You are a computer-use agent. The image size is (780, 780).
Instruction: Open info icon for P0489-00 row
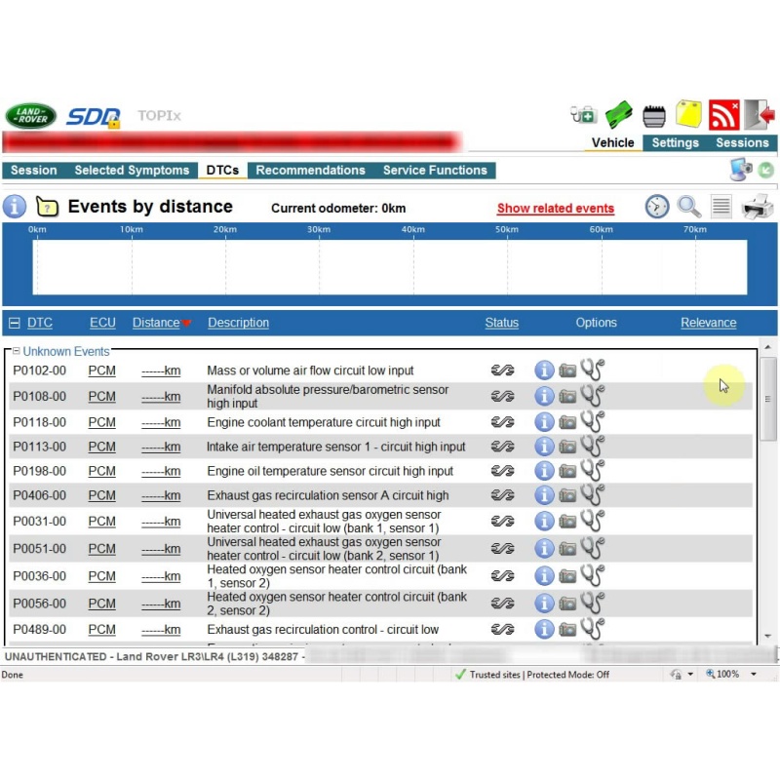pos(544,629)
